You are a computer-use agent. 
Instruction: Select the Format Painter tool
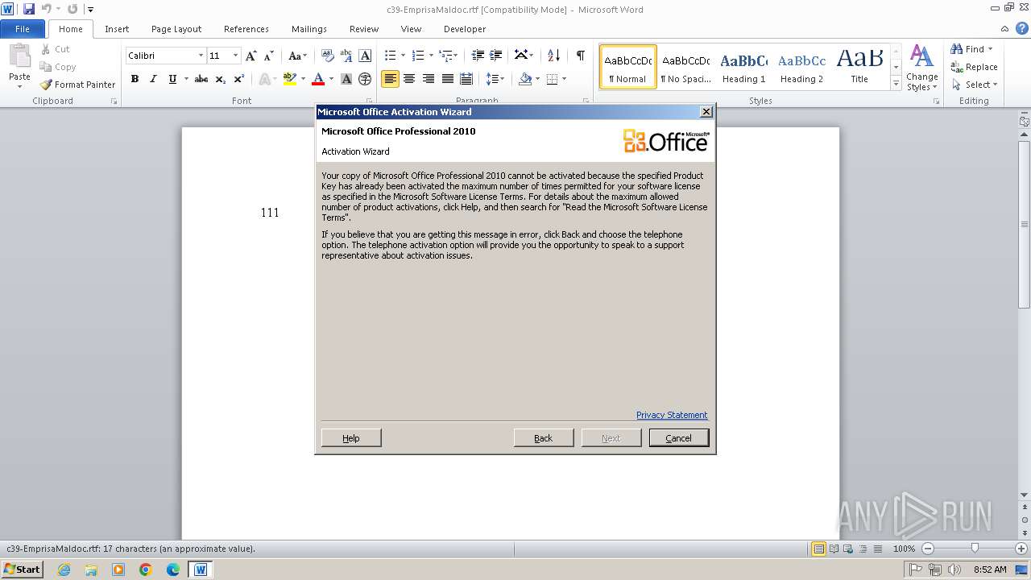(77, 84)
